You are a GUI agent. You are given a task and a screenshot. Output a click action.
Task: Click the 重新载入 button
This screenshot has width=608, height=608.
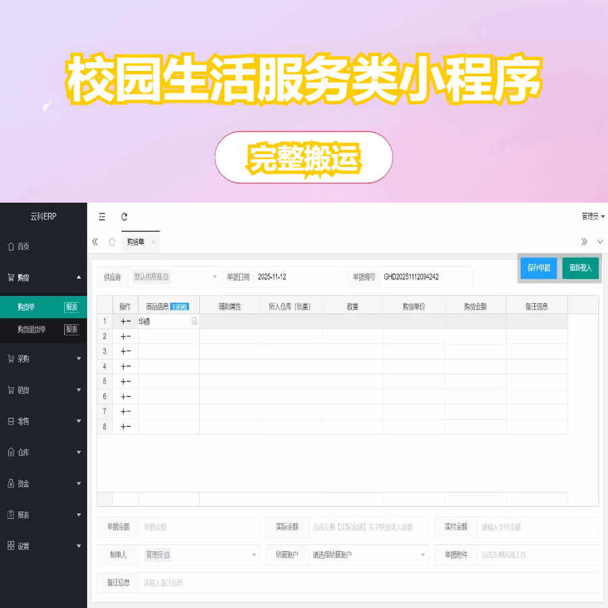(x=580, y=268)
